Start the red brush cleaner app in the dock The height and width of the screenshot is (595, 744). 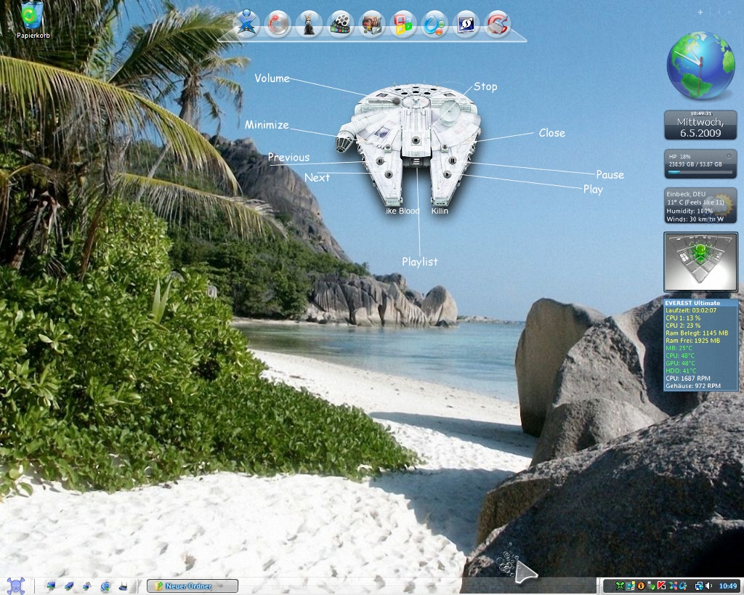coord(496,24)
